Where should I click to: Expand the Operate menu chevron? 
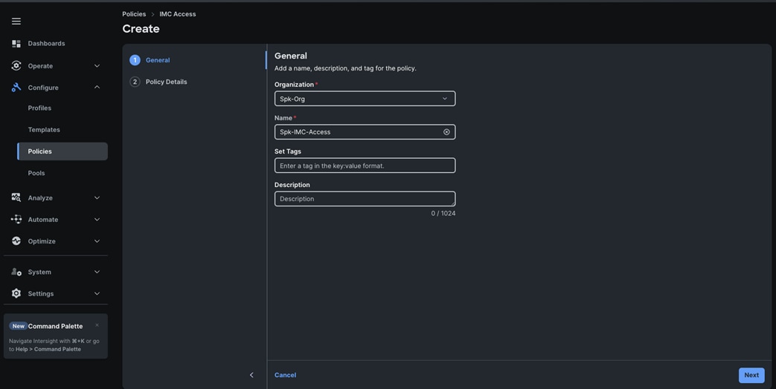(x=97, y=65)
